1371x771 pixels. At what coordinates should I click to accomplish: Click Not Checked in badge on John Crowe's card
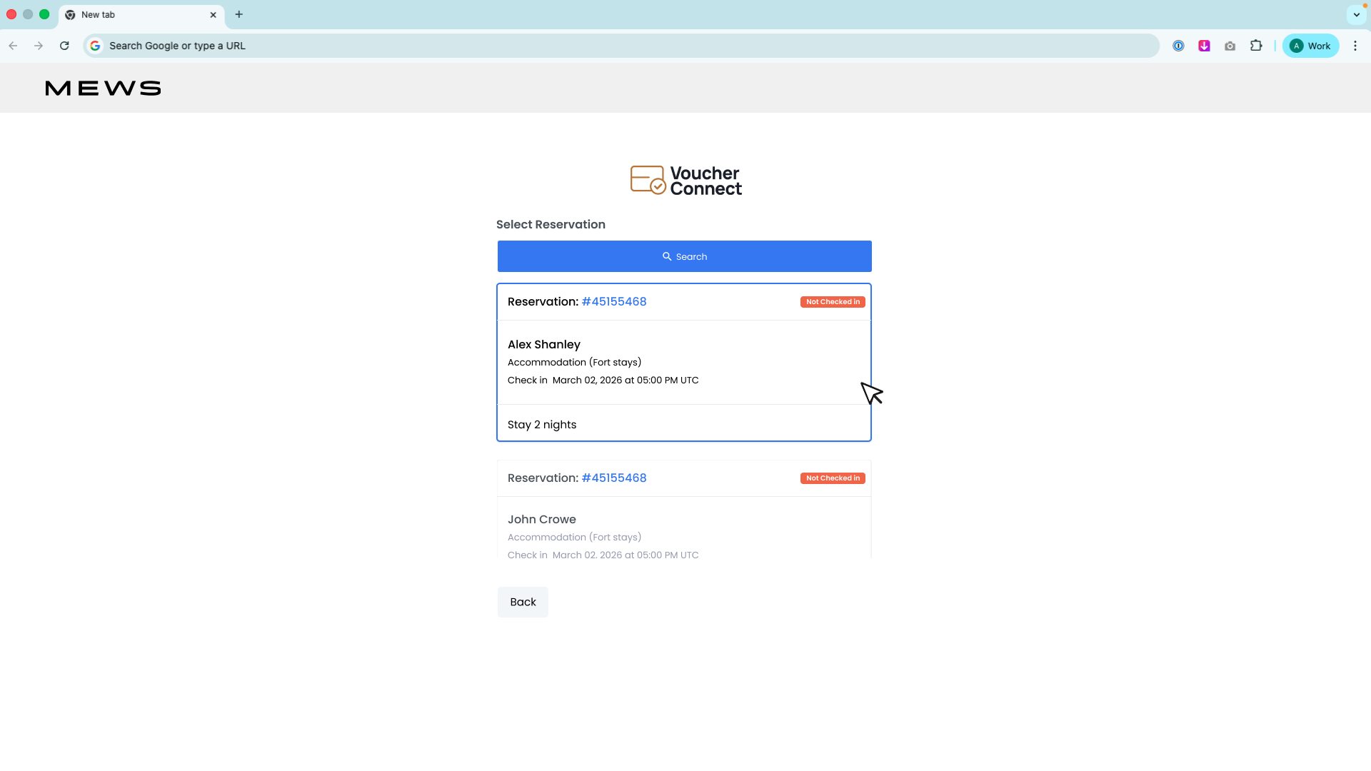point(833,478)
